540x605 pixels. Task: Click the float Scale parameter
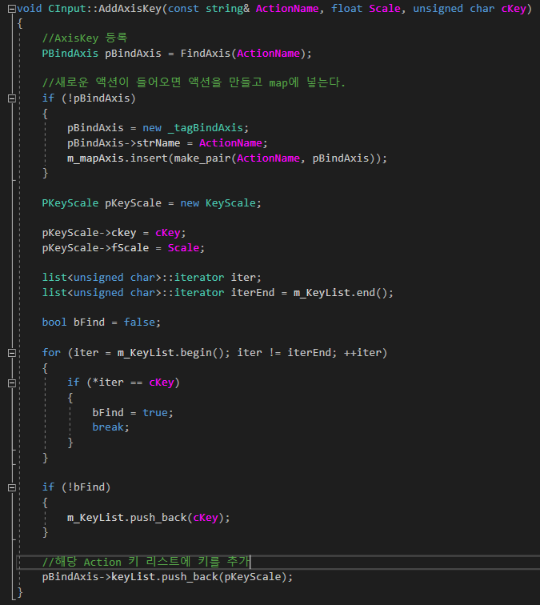point(366,9)
